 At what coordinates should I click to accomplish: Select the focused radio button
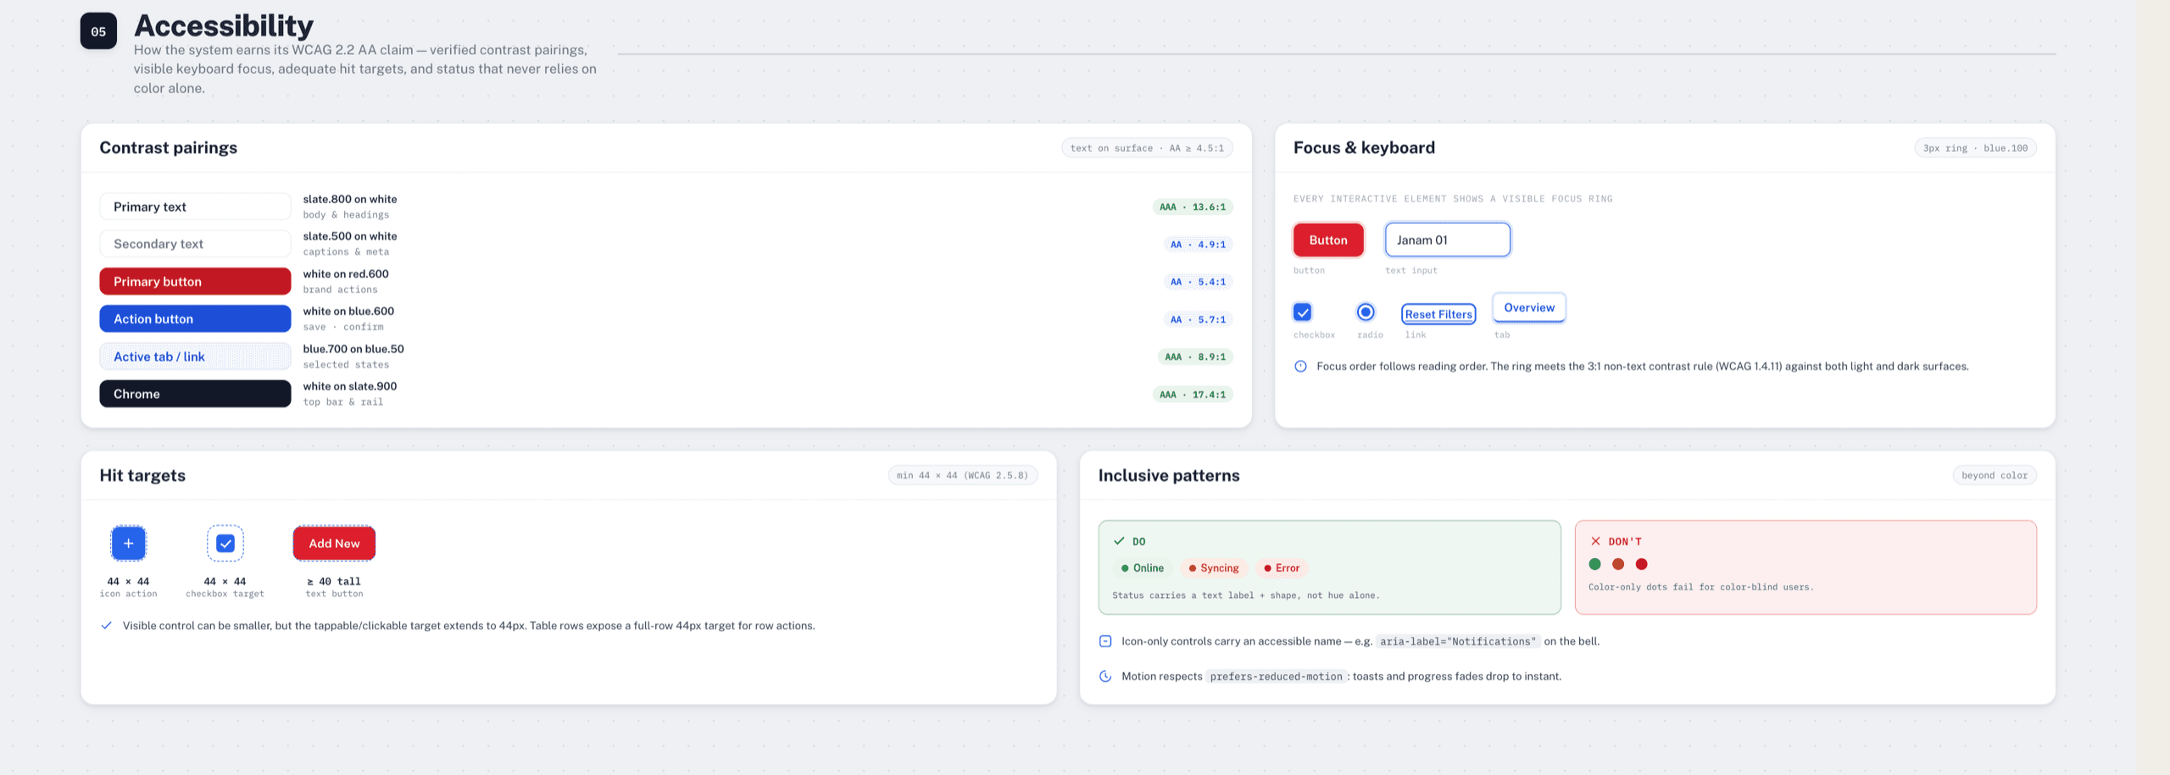[x=1366, y=312]
